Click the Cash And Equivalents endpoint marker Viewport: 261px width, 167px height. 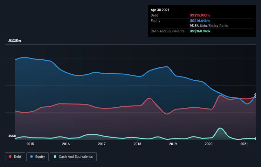point(256,139)
